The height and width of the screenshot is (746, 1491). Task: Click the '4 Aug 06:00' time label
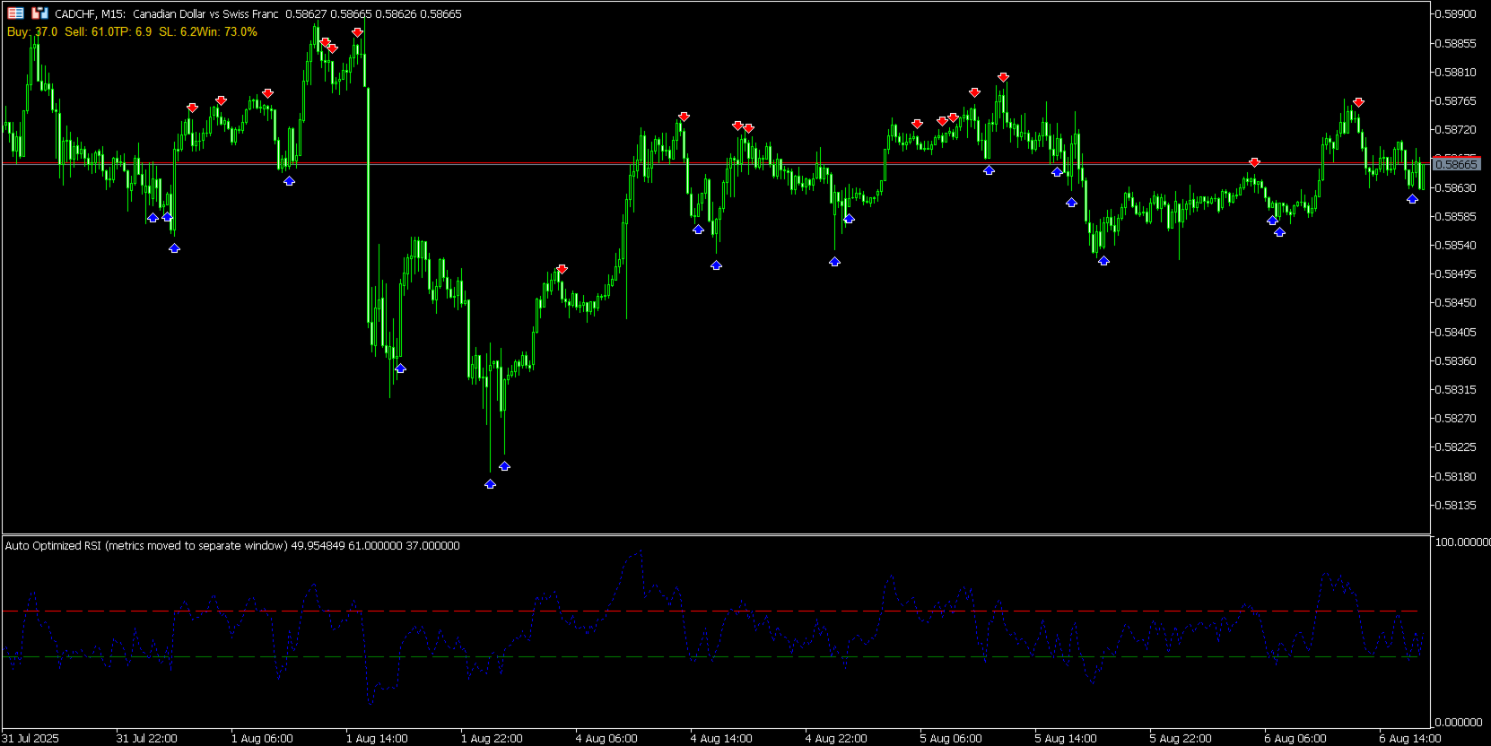point(606,738)
